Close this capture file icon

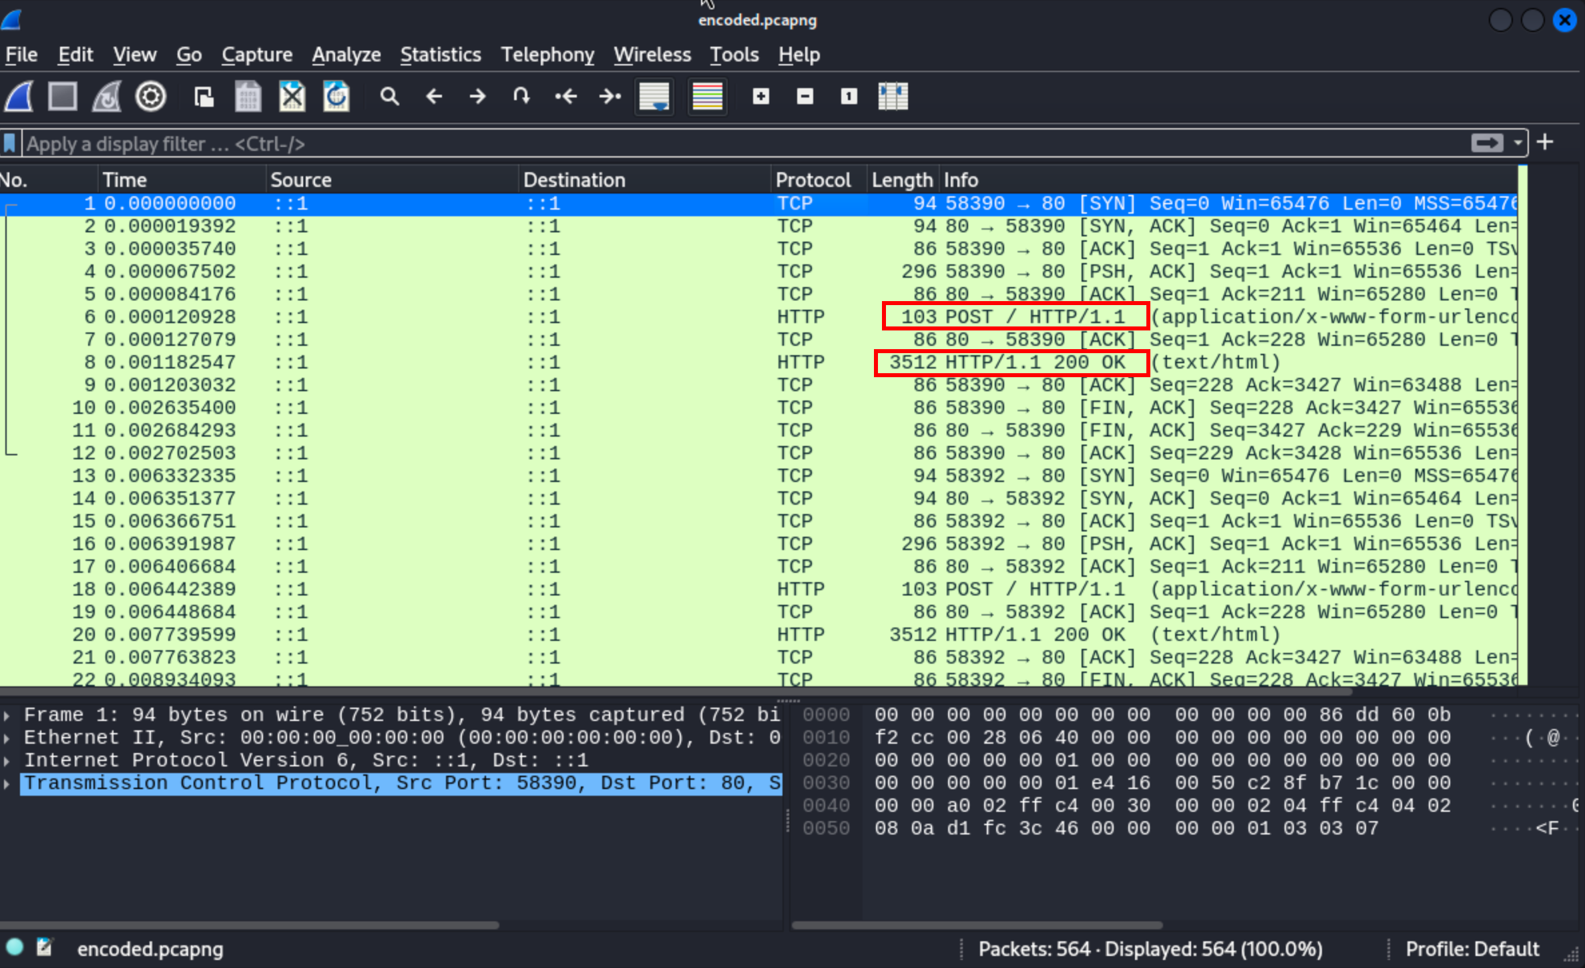click(x=292, y=97)
